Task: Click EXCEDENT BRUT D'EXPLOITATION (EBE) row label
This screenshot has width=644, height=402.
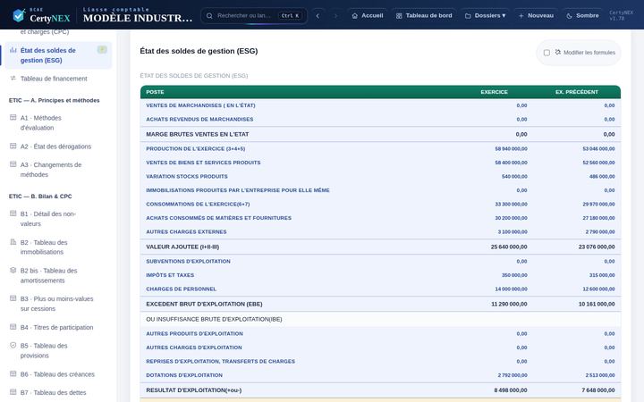Action: click(x=204, y=304)
